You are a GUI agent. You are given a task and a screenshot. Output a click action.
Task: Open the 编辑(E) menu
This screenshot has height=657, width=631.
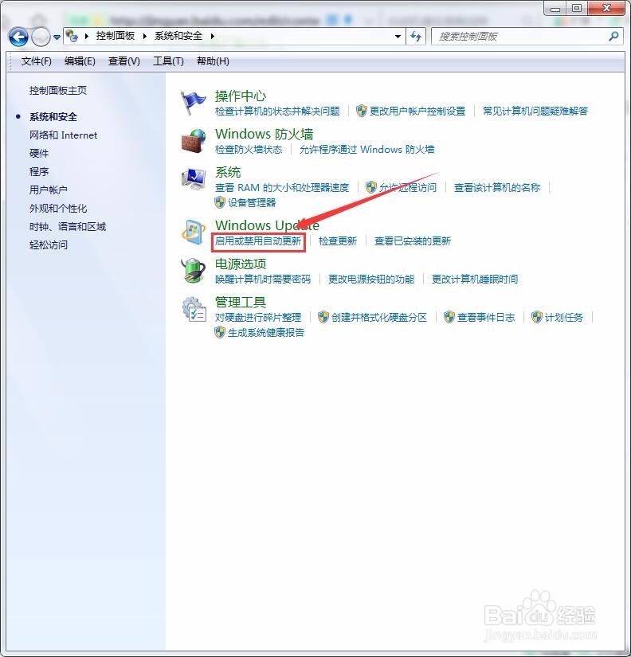80,61
